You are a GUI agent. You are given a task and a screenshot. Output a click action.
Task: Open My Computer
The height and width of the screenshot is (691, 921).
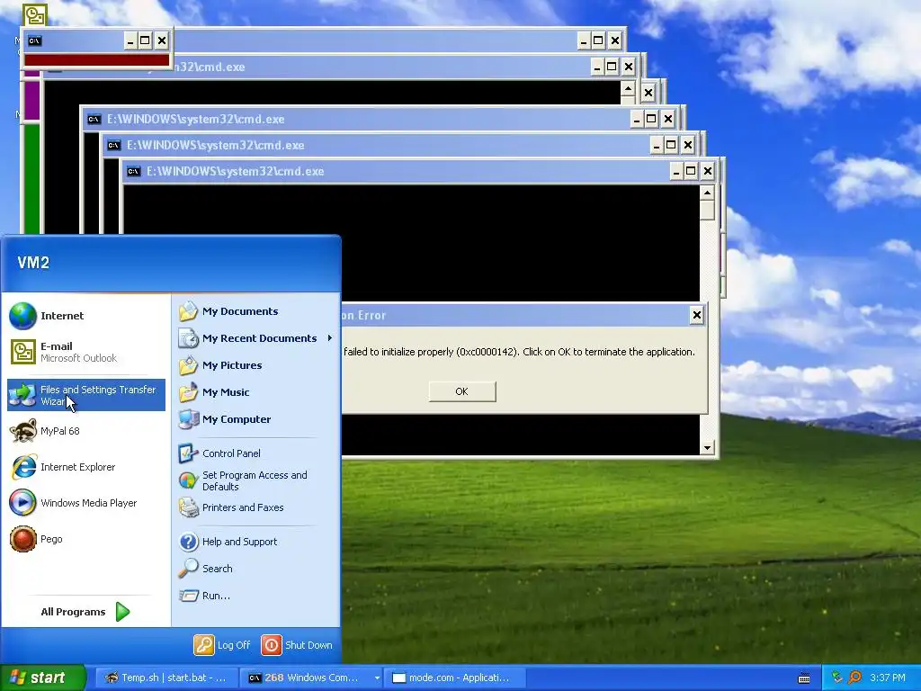click(x=255, y=419)
